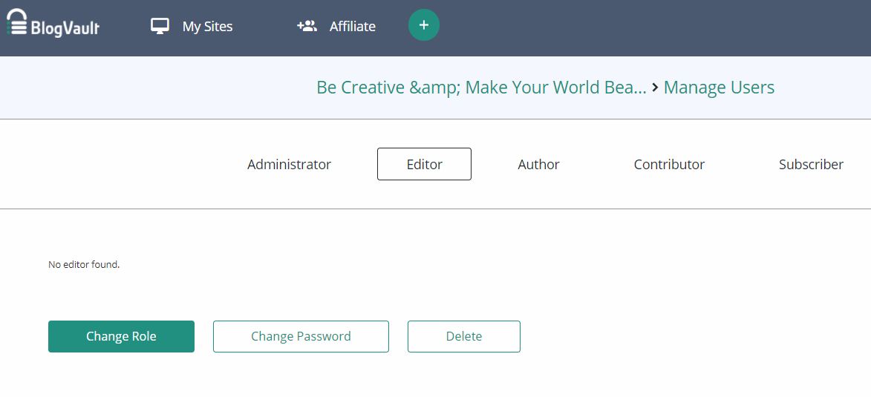Switch to the Administrator tab
The width and height of the screenshot is (871, 397).
click(289, 164)
